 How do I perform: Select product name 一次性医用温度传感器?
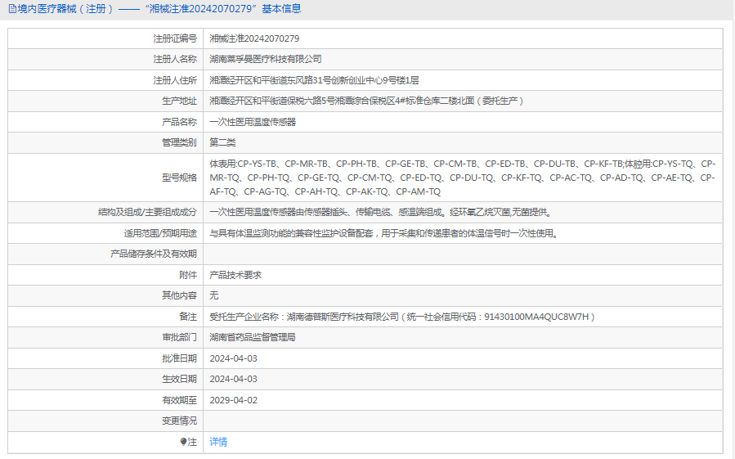(253, 122)
